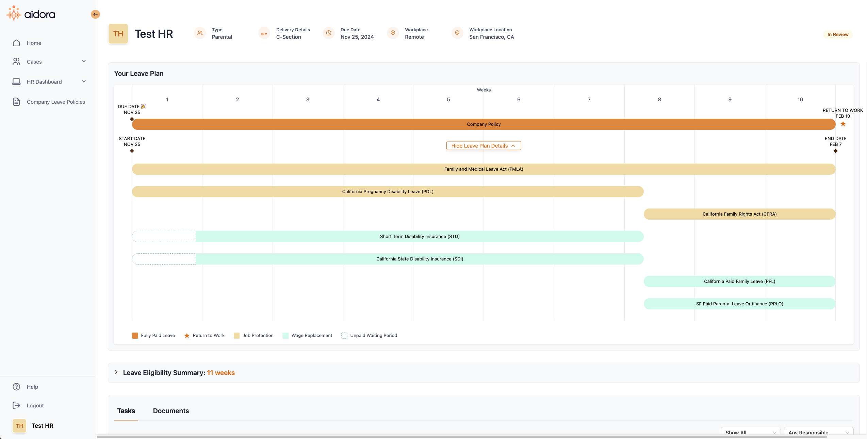Click the Due Date clock icon
The width and height of the screenshot is (867, 439).
(328, 33)
